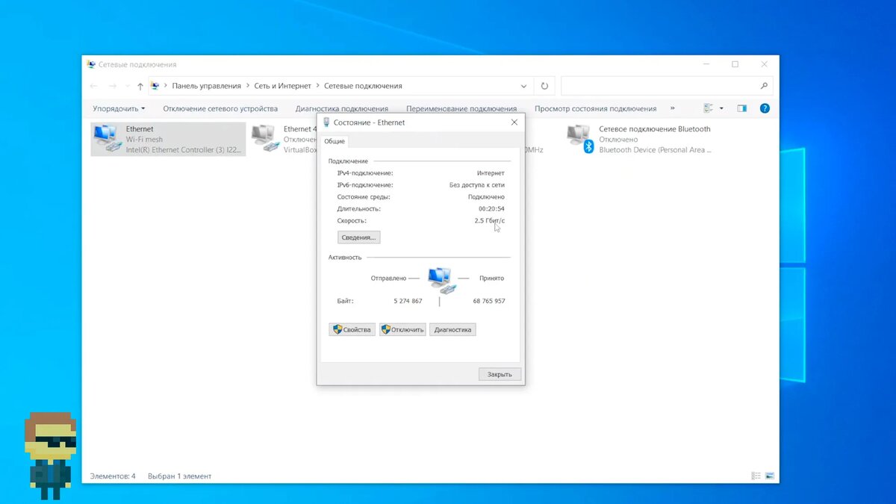Click Rename this connection
The image size is (896, 504).
pyautogui.click(x=461, y=108)
